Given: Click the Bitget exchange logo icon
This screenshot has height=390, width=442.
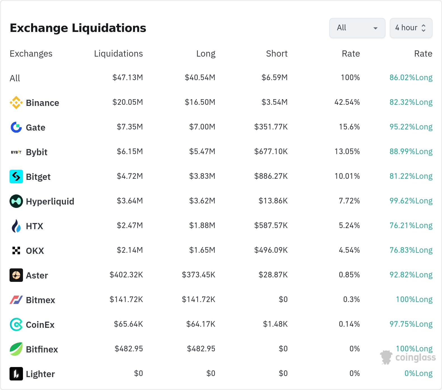Looking at the screenshot, I should (16, 177).
